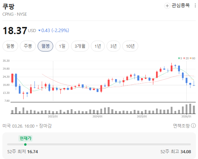Select the 일봉 chart tab
This screenshot has height=159, width=198.
(x=10, y=46)
